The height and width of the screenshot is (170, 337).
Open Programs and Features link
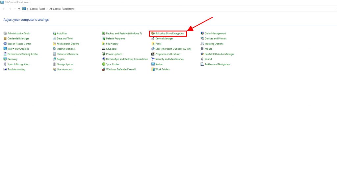pos(168,54)
